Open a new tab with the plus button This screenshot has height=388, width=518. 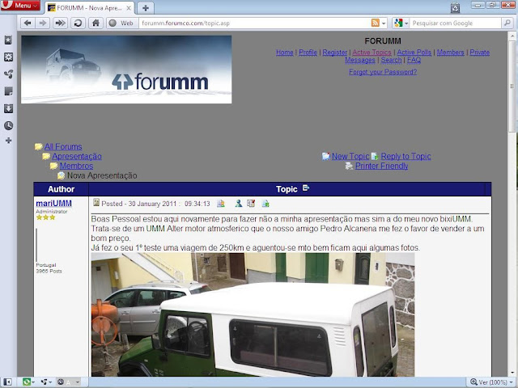click(146, 8)
